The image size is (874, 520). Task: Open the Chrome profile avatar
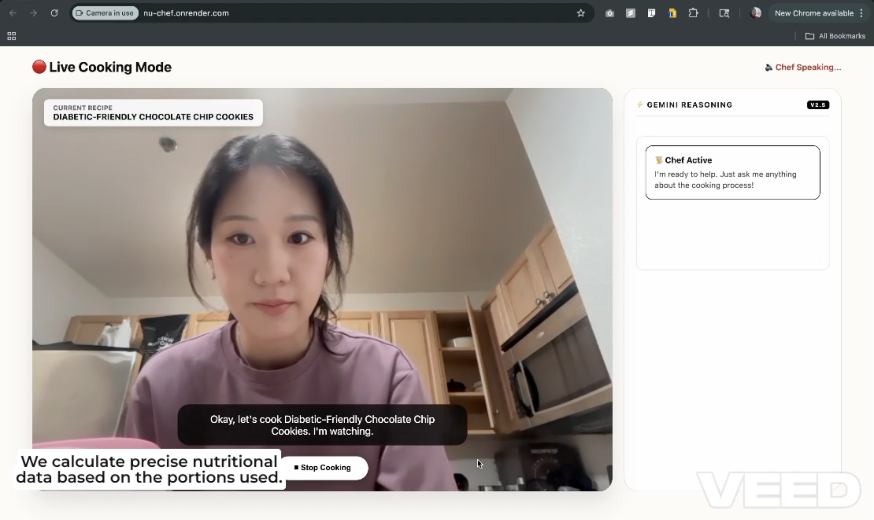[x=756, y=13]
